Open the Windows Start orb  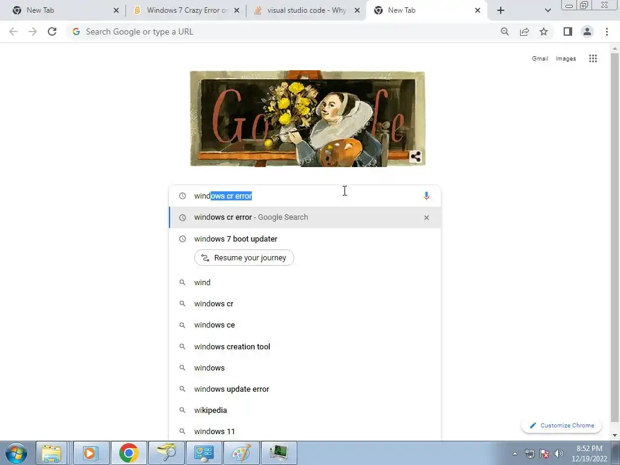16,453
